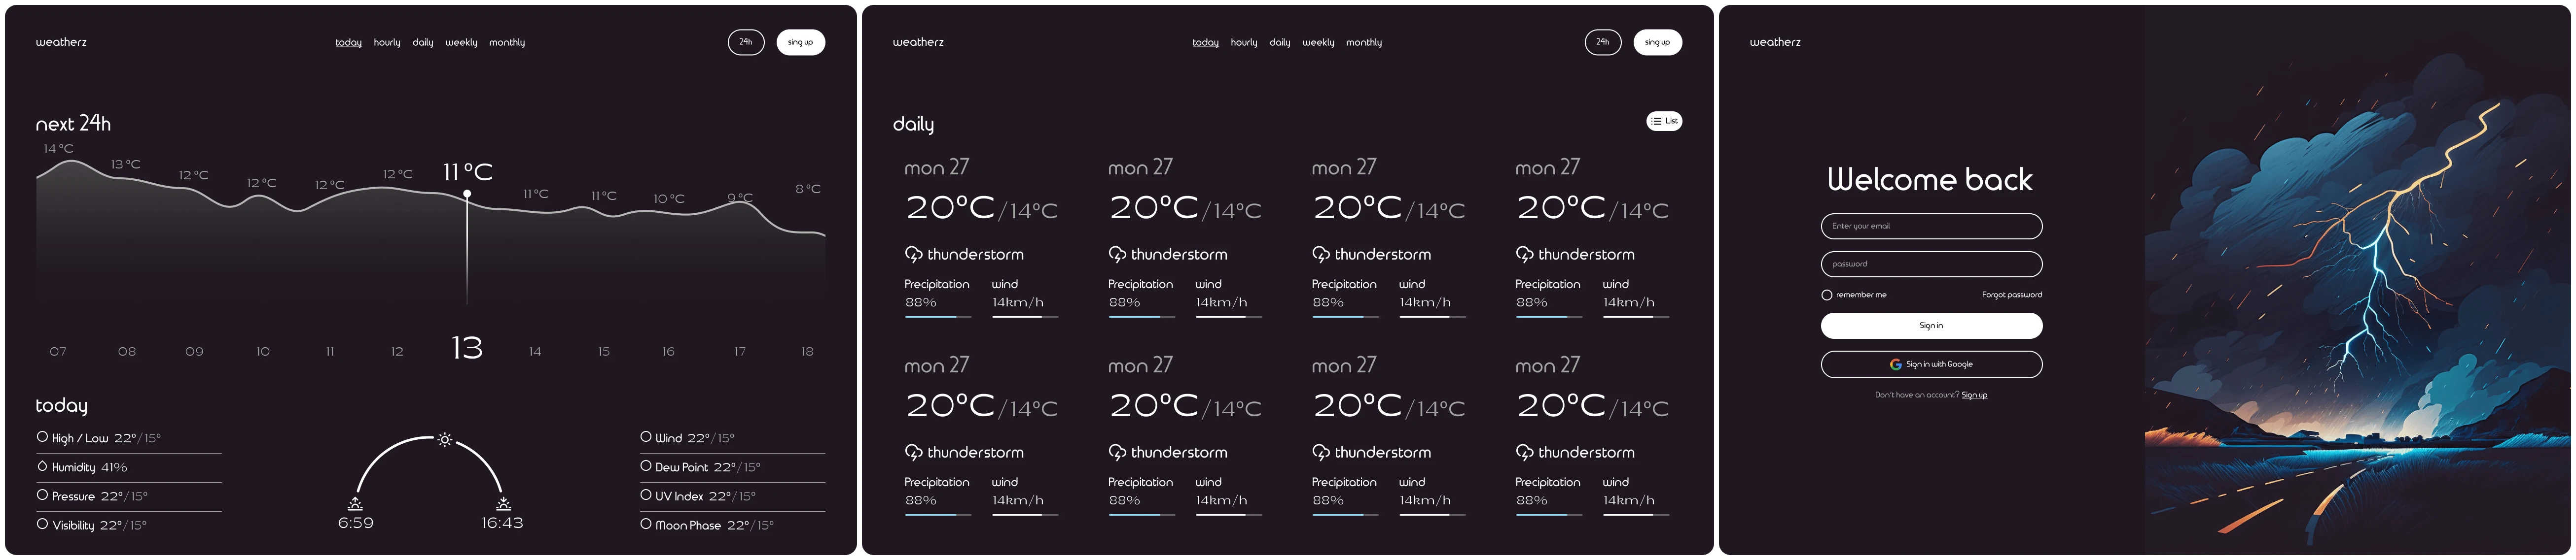The height and width of the screenshot is (560, 2576).
Task: Click thunderstorm cloud icon in first bottom-row daily card
Action: click(x=913, y=452)
